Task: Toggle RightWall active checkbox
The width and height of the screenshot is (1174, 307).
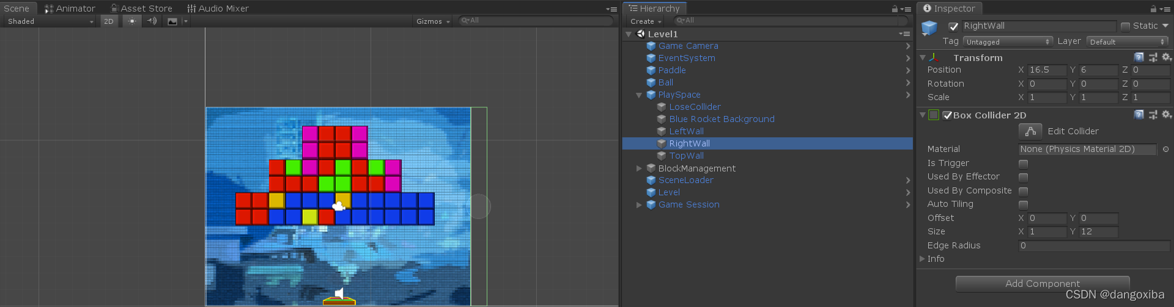Action: pyautogui.click(x=953, y=26)
